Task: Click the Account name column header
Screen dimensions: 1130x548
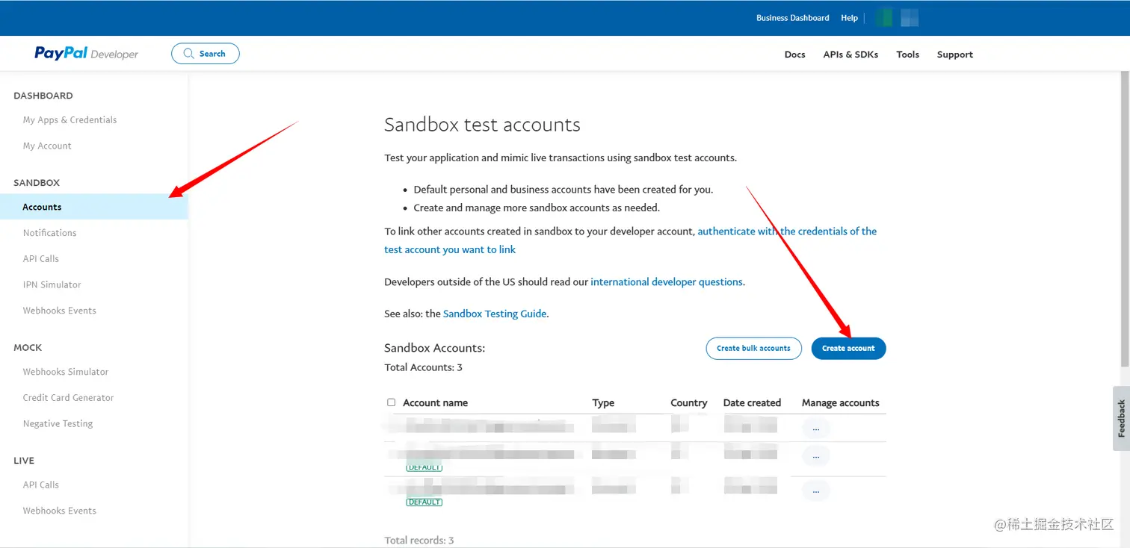Action: [x=435, y=402]
